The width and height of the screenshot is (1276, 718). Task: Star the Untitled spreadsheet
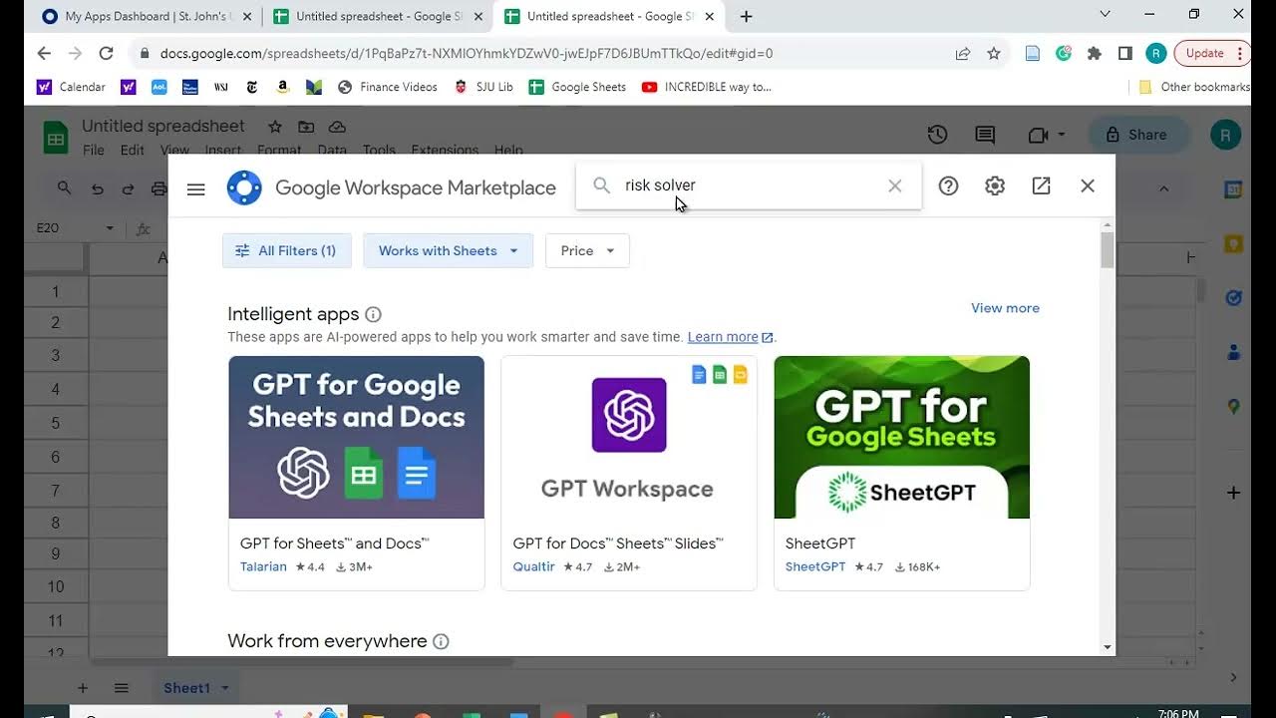point(275,127)
